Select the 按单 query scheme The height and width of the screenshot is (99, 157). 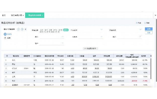(x=7, y=38)
